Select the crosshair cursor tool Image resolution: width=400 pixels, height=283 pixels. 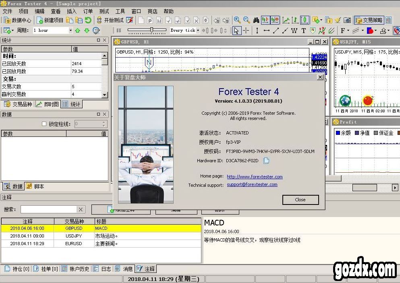(x=246, y=31)
